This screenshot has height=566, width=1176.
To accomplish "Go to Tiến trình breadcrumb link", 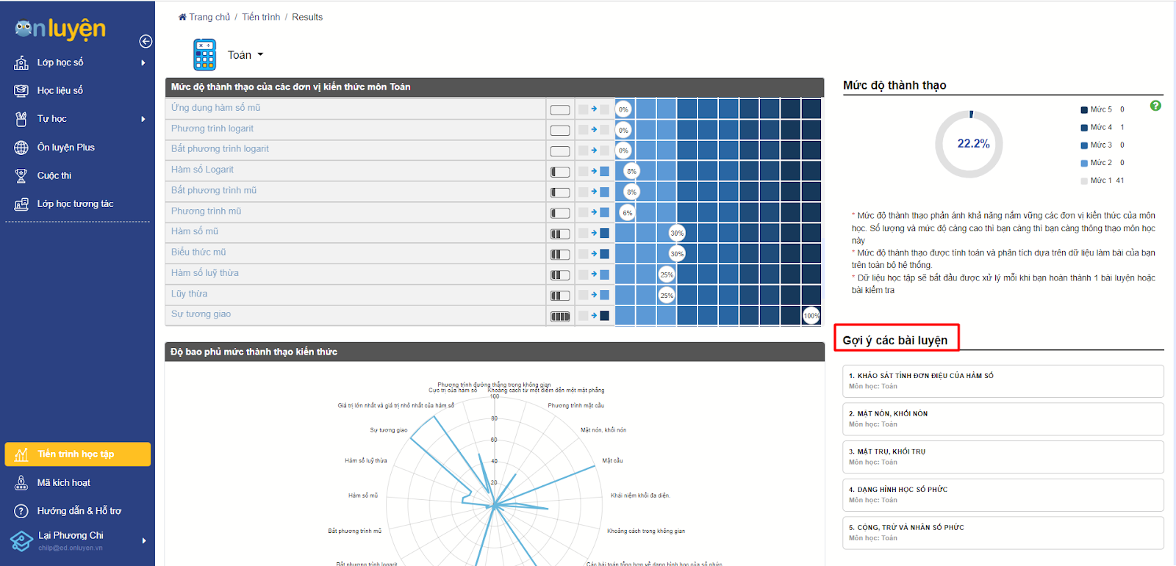I will [x=261, y=17].
